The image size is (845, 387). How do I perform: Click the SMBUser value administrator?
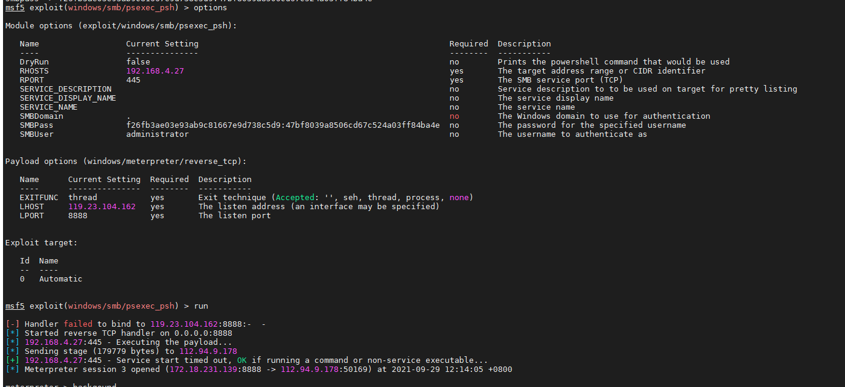click(158, 134)
